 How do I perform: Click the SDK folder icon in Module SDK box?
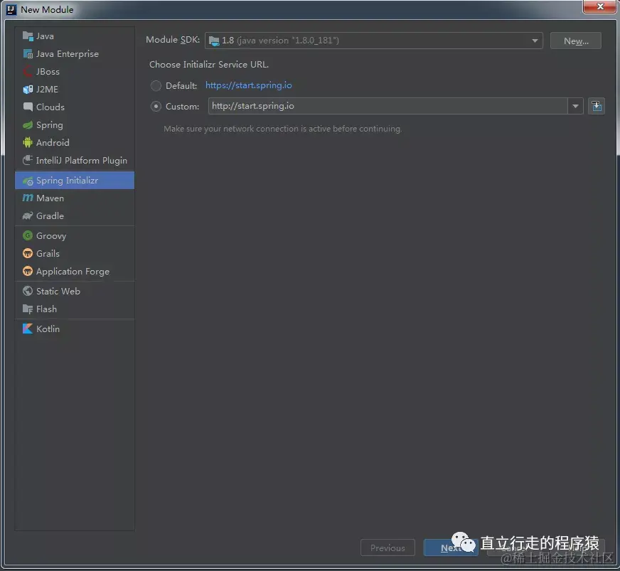[214, 41]
